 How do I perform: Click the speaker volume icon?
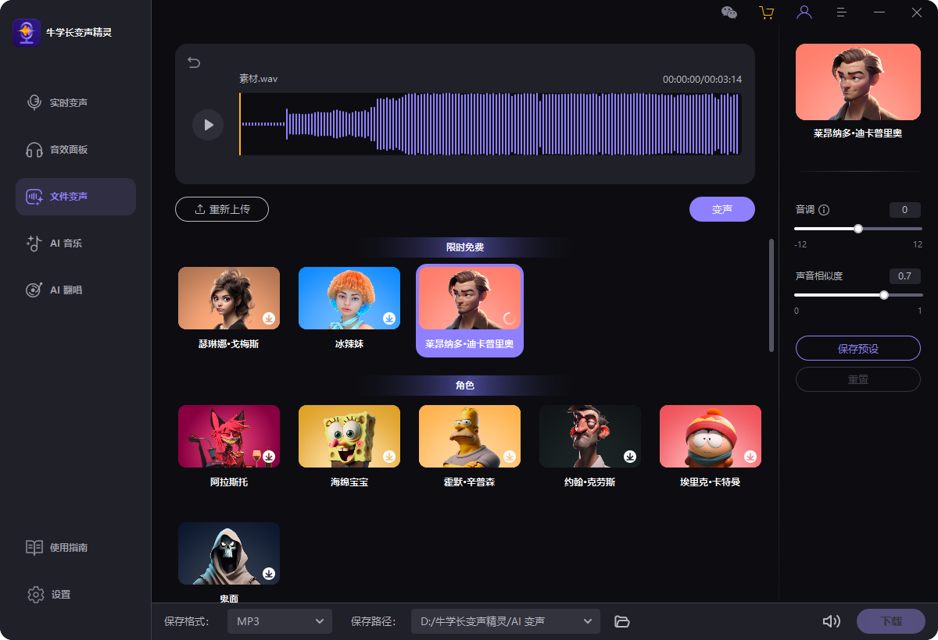832,621
